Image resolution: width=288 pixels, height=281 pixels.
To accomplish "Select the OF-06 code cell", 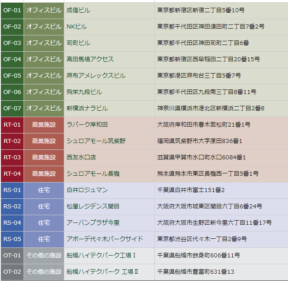I will (x=12, y=92).
